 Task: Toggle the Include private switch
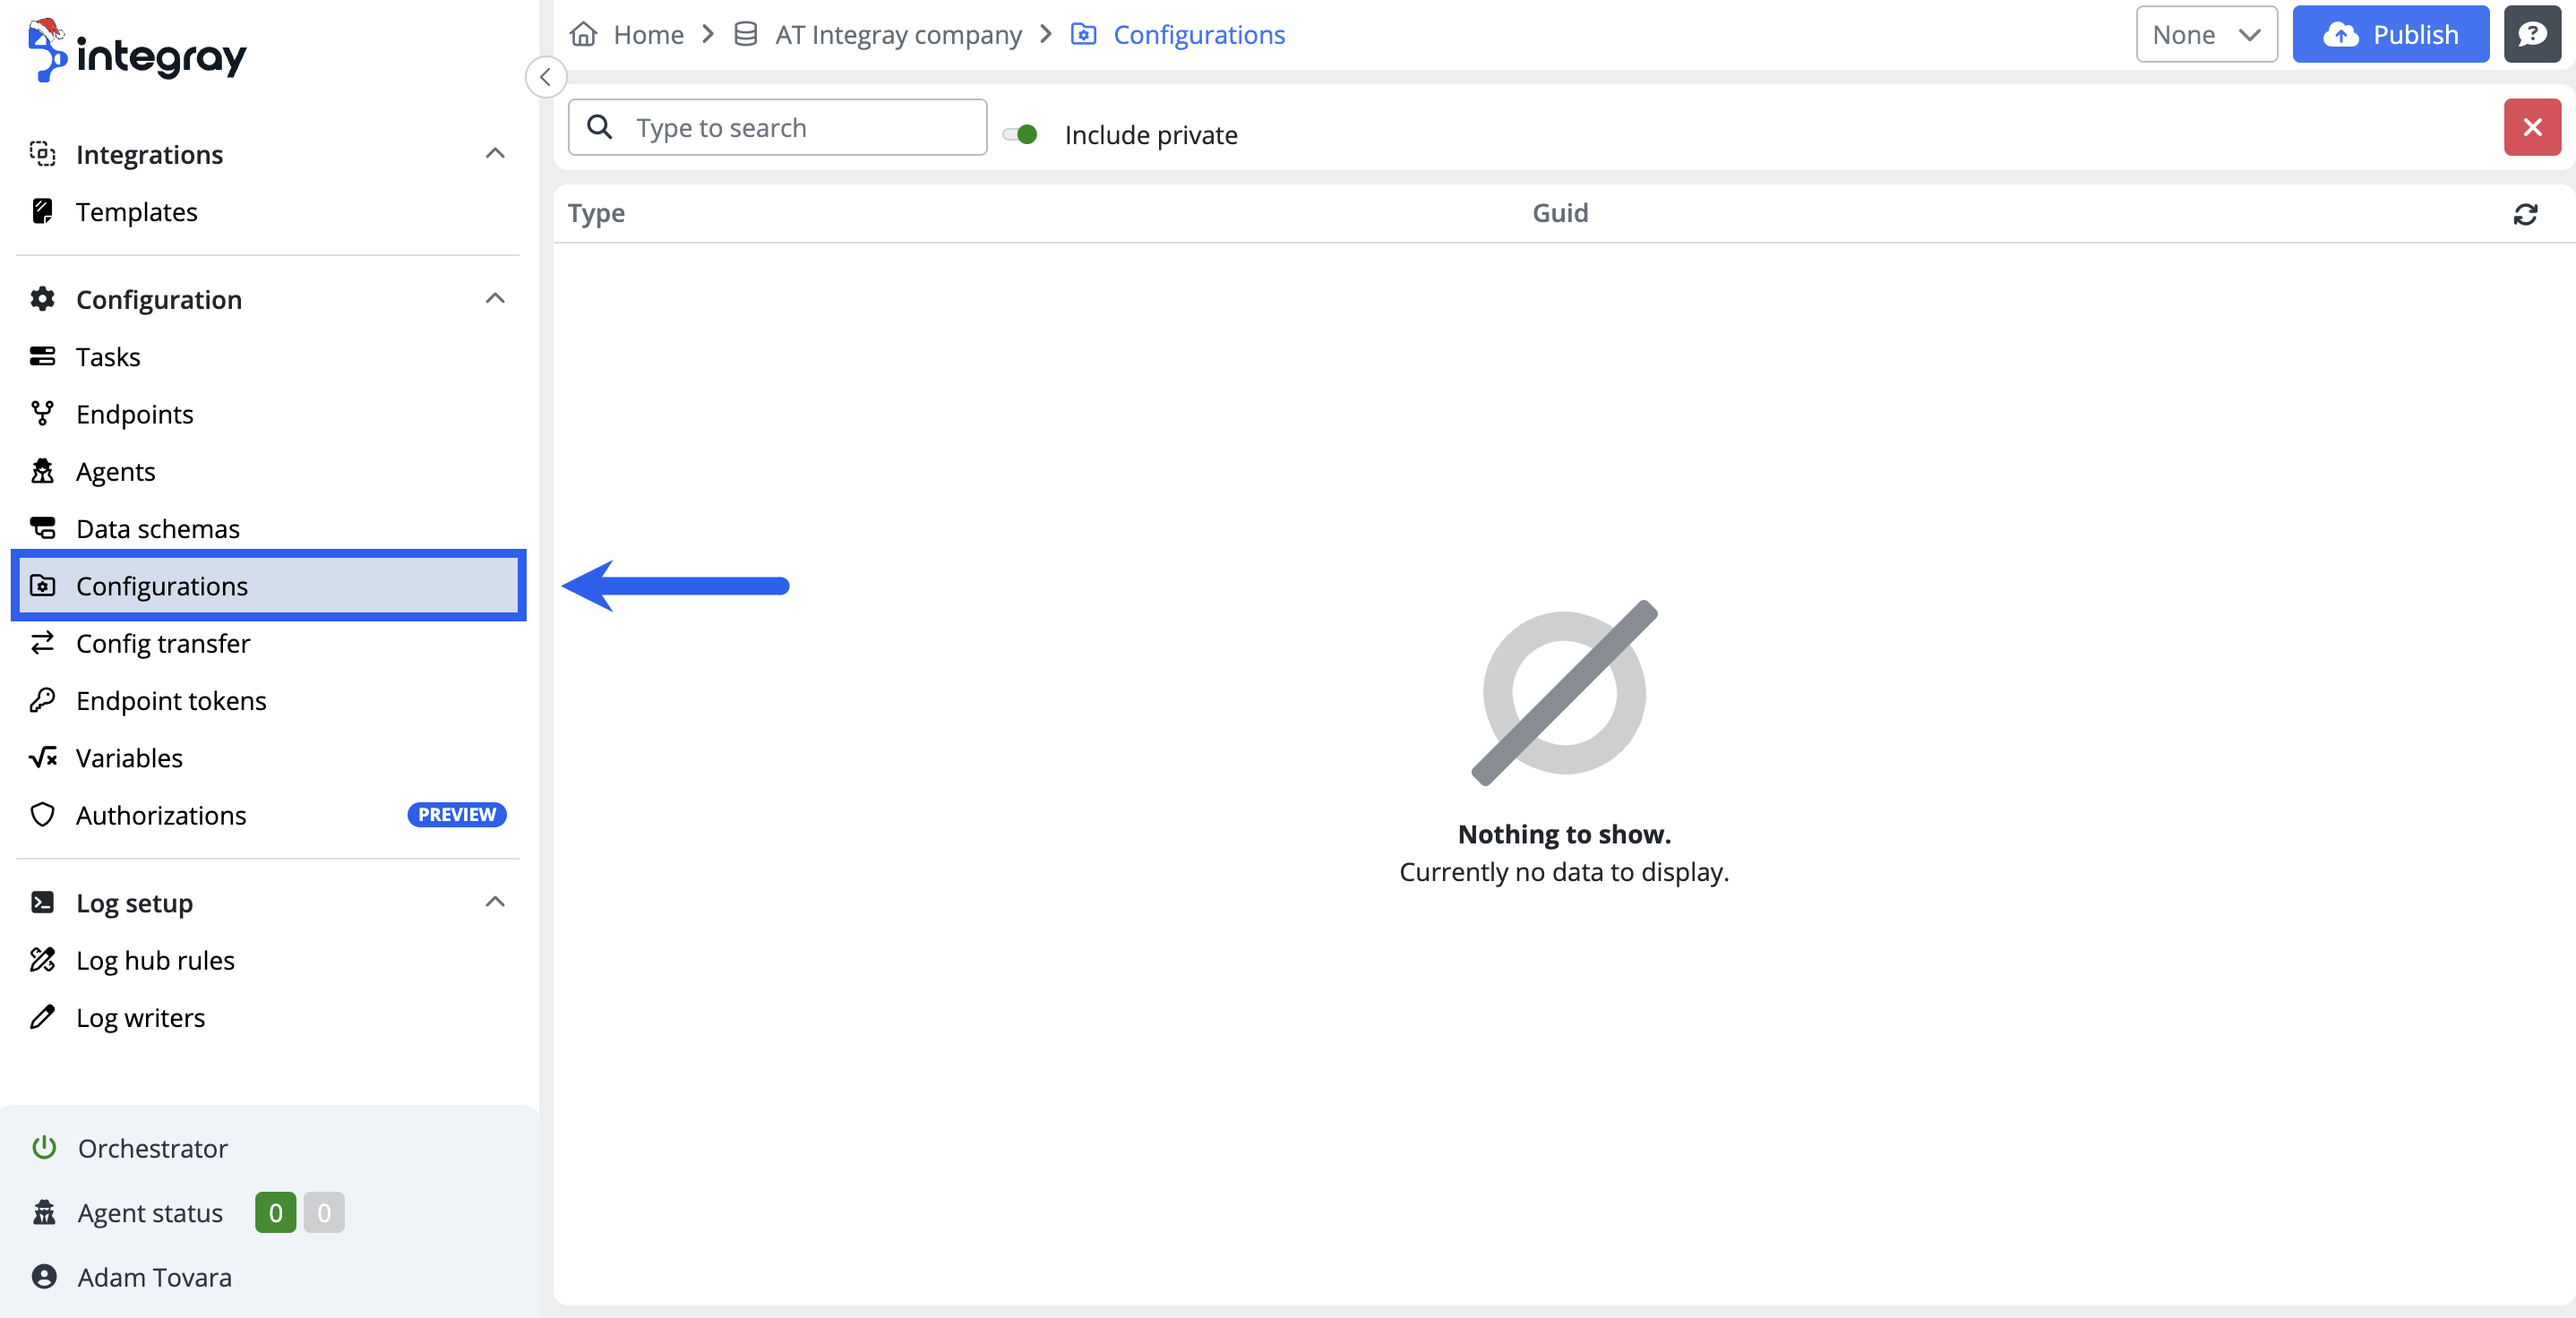(1021, 134)
